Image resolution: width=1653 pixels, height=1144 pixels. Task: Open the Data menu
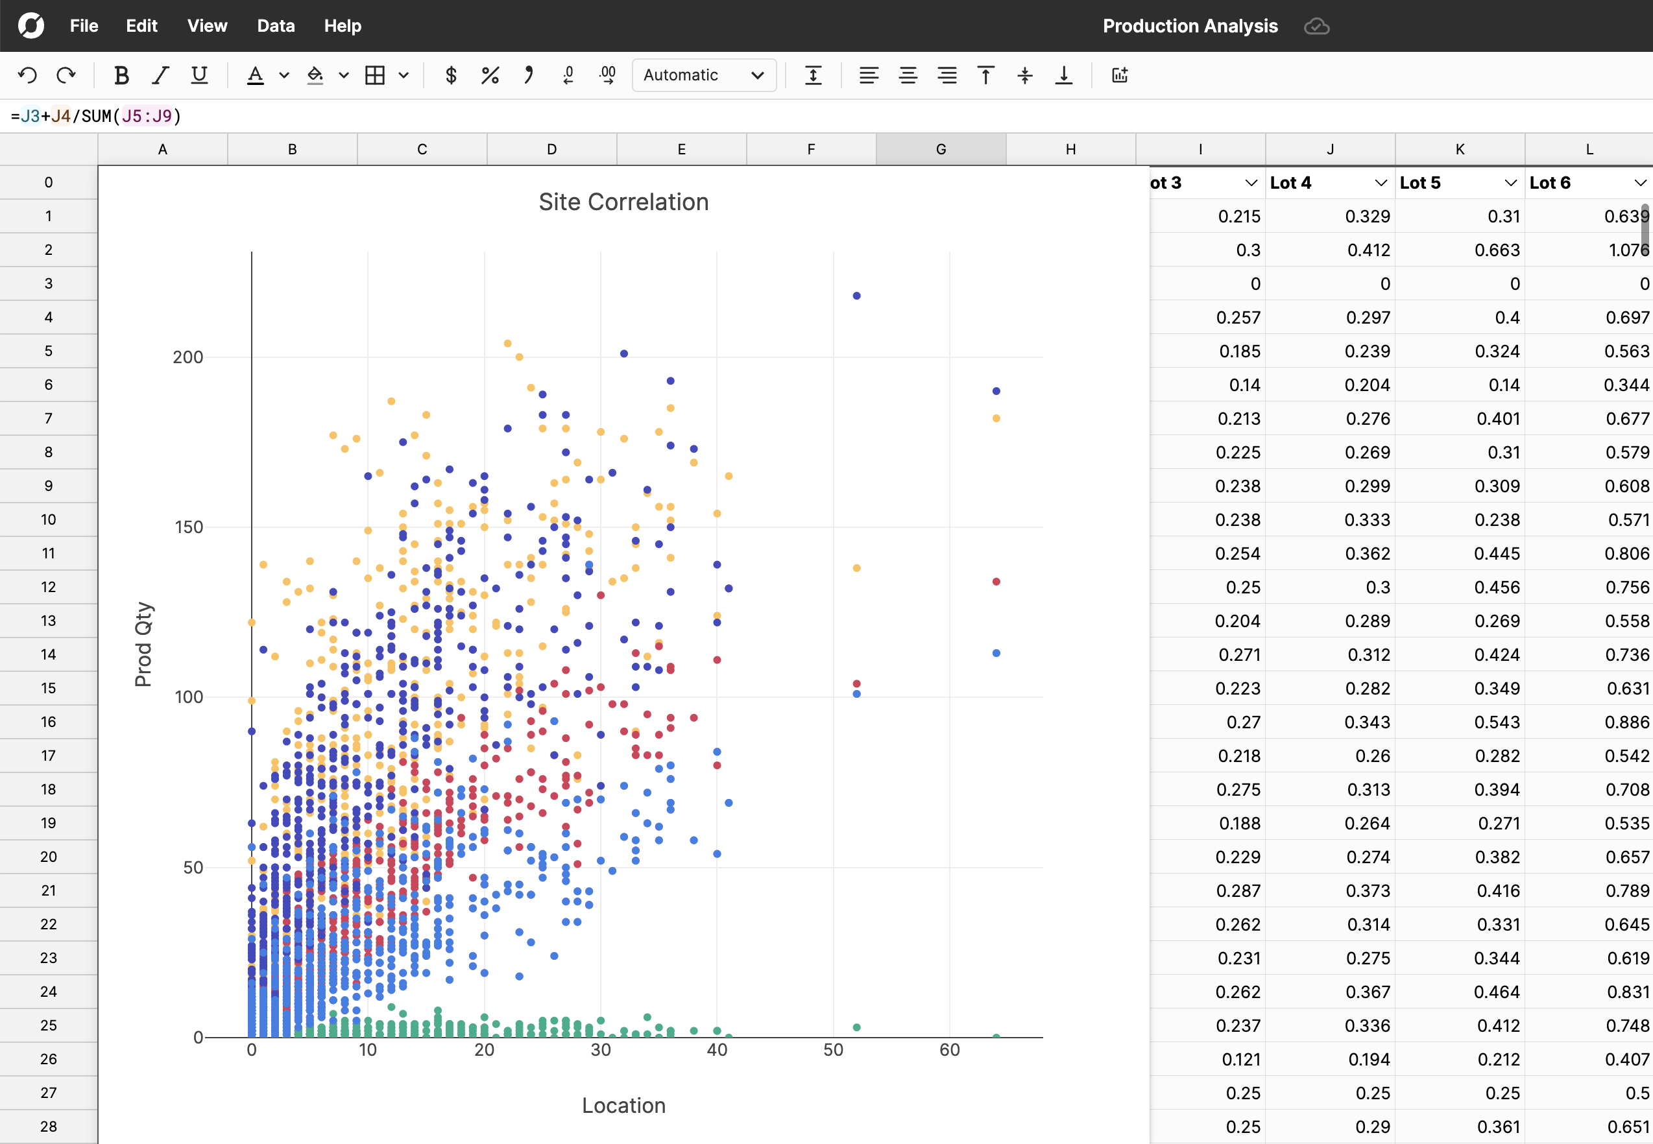276,26
